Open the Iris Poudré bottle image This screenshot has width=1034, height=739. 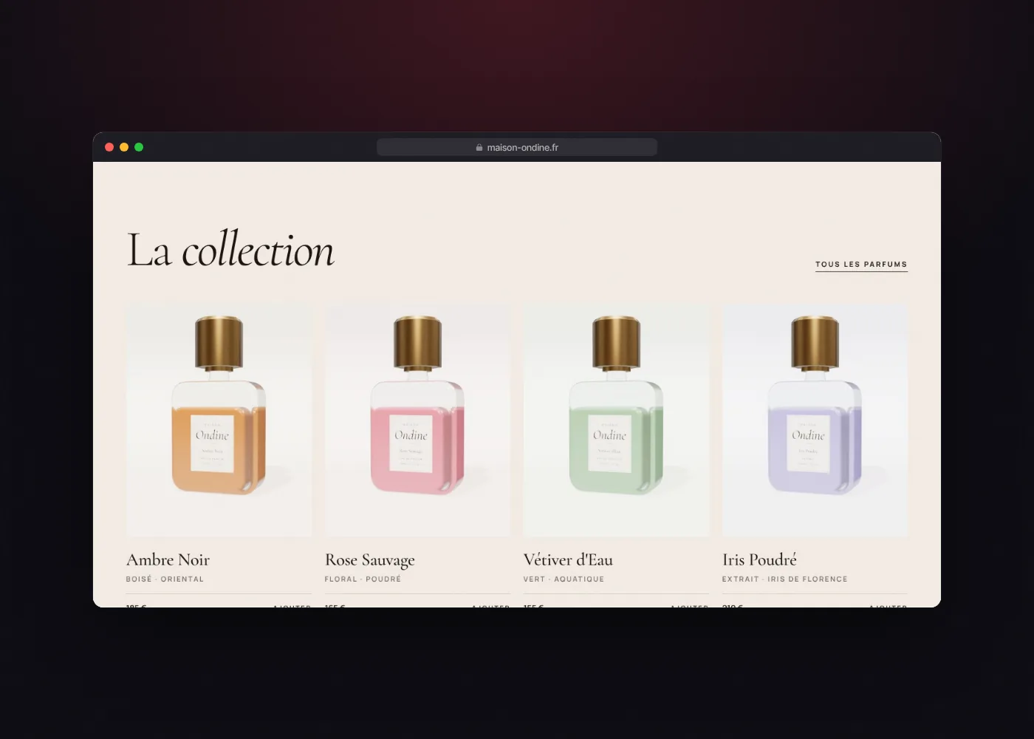tap(815, 420)
